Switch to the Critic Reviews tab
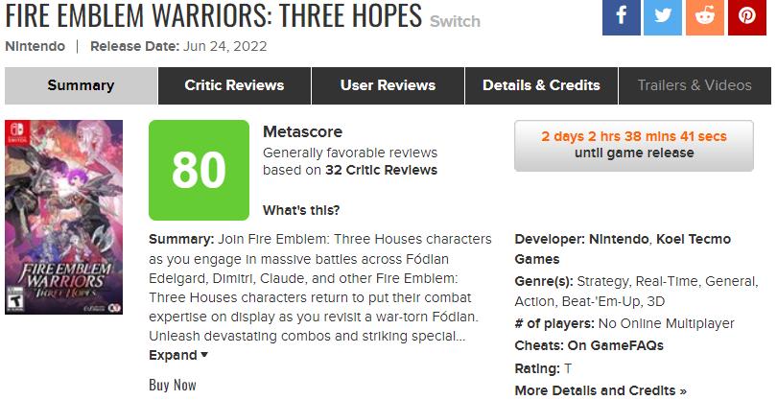Screen dimensions: 777x400 pos(234,85)
